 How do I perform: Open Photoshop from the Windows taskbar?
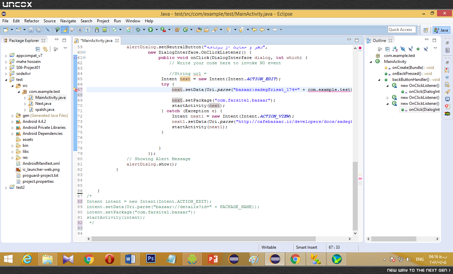[x=151, y=259]
